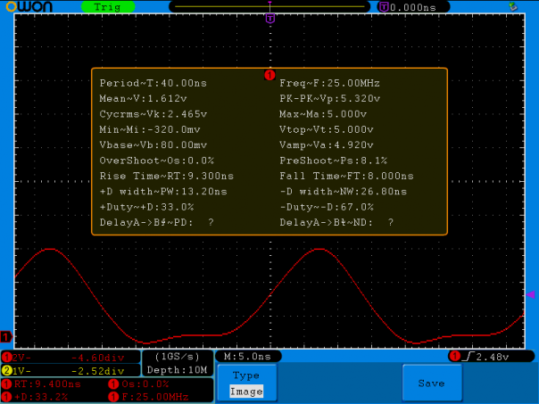Click the purple trigger level arrow on right edge

[531, 294]
